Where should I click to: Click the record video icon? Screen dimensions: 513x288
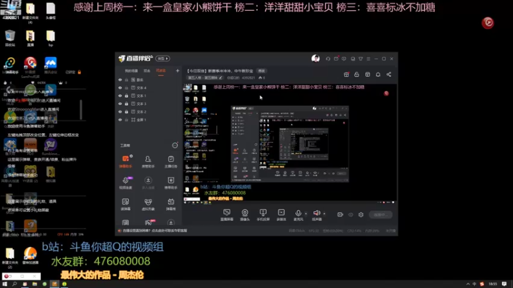coord(341,214)
